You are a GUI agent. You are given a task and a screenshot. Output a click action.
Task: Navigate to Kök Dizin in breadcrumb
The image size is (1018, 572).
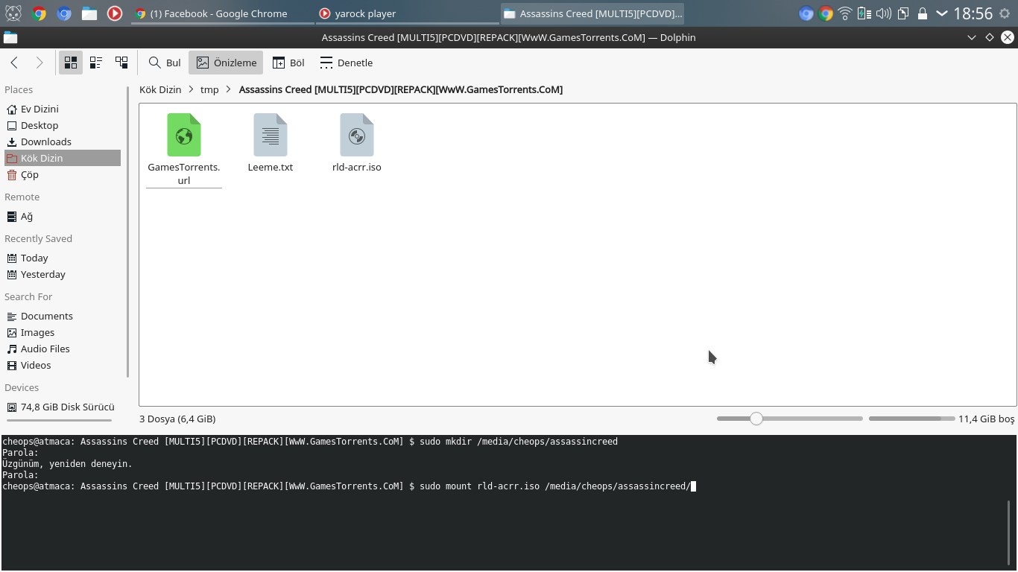tap(160, 89)
